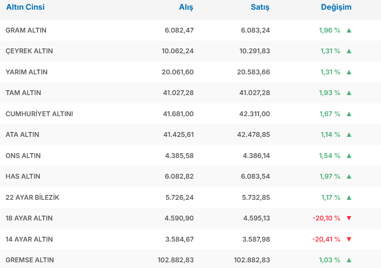Screen dimensions: 381x268
Task: Click the GREMSE ALTIN buy price 102.882,83
Action: [176, 260]
